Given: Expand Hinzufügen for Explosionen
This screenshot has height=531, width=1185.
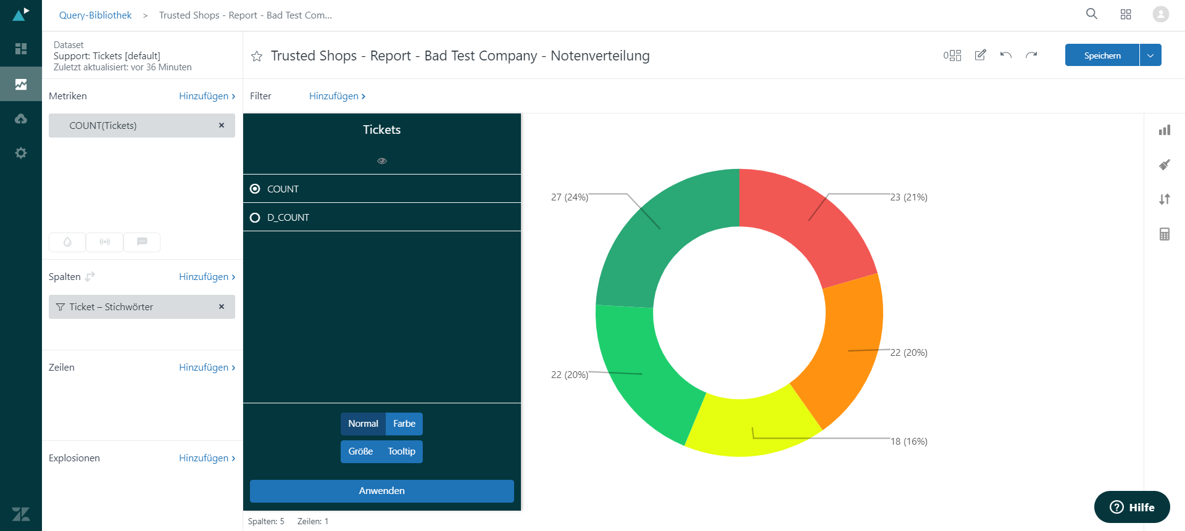Looking at the screenshot, I should click(207, 458).
